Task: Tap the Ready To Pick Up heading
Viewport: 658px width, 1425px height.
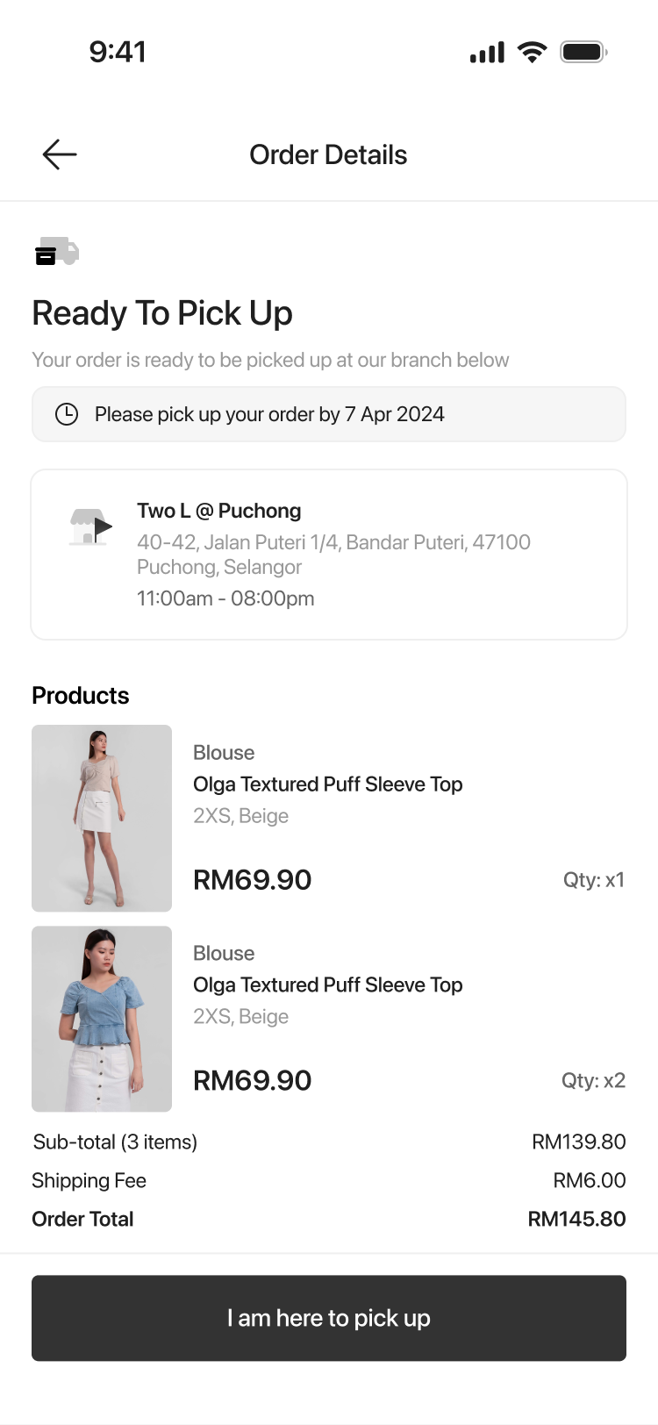Action: click(x=162, y=313)
